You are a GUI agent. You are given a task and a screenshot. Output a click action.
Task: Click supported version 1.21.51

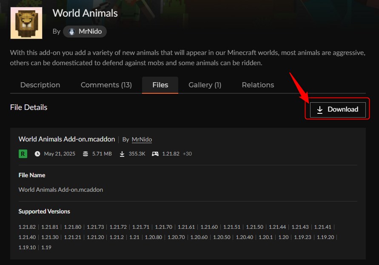coord(232,227)
